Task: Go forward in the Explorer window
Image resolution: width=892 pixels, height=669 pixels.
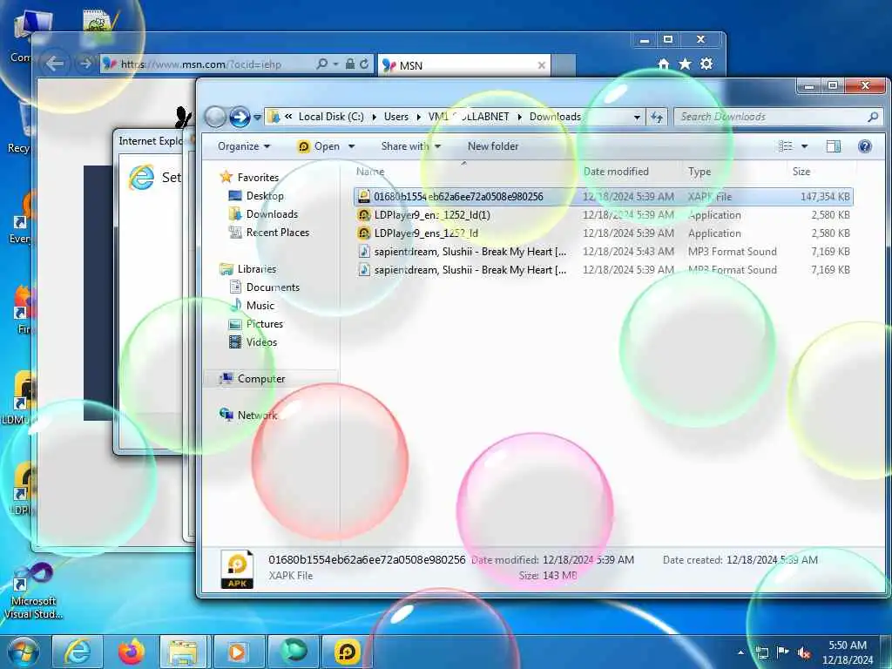Action: (240, 118)
